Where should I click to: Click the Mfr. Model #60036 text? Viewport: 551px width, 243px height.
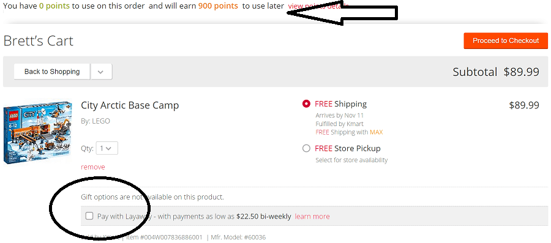pyautogui.click(x=239, y=237)
